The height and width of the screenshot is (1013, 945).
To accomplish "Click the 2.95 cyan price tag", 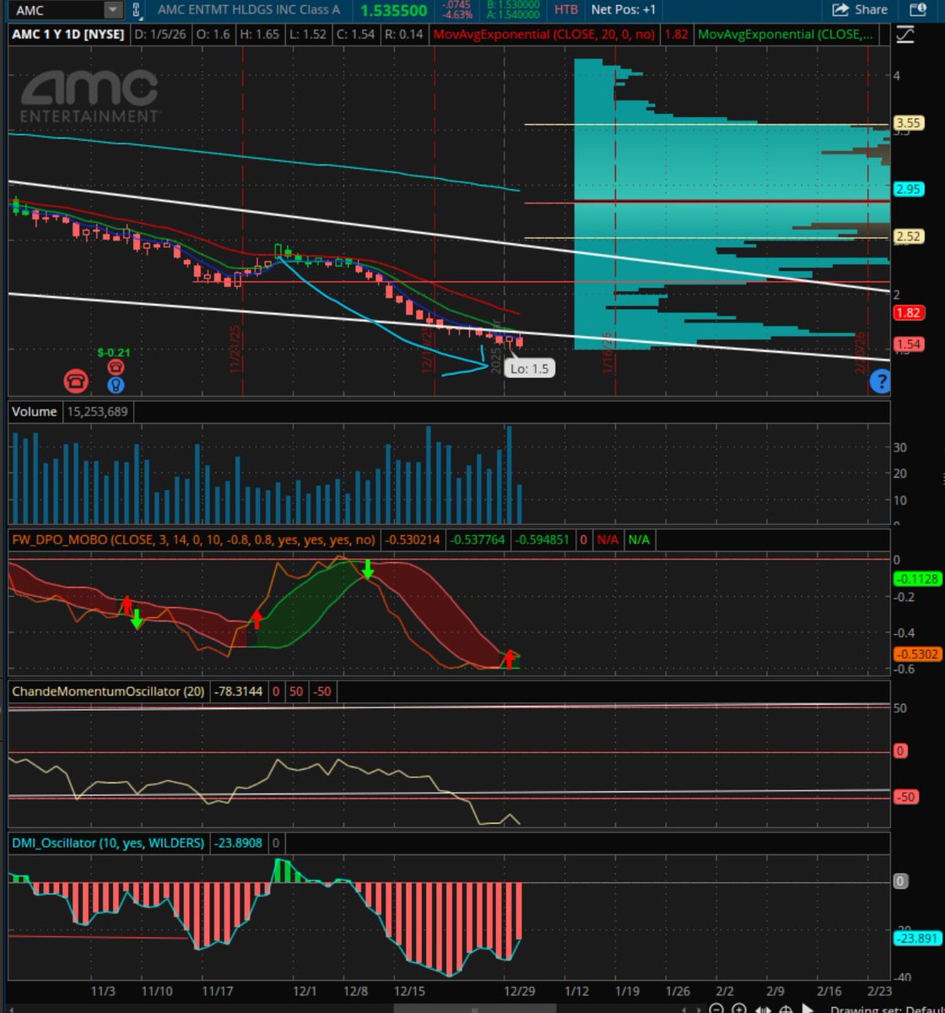I will coord(908,189).
